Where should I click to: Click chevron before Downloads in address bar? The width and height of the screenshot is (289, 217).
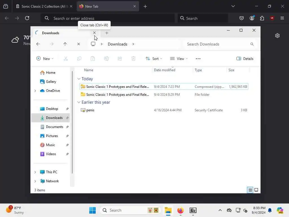[102, 44]
